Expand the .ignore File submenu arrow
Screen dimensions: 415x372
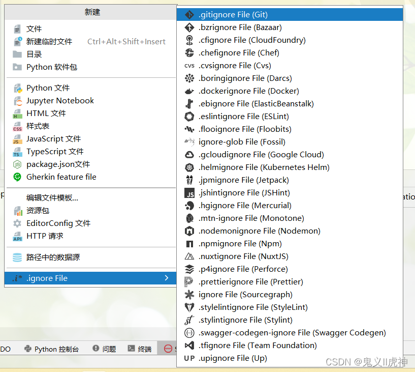(167, 278)
